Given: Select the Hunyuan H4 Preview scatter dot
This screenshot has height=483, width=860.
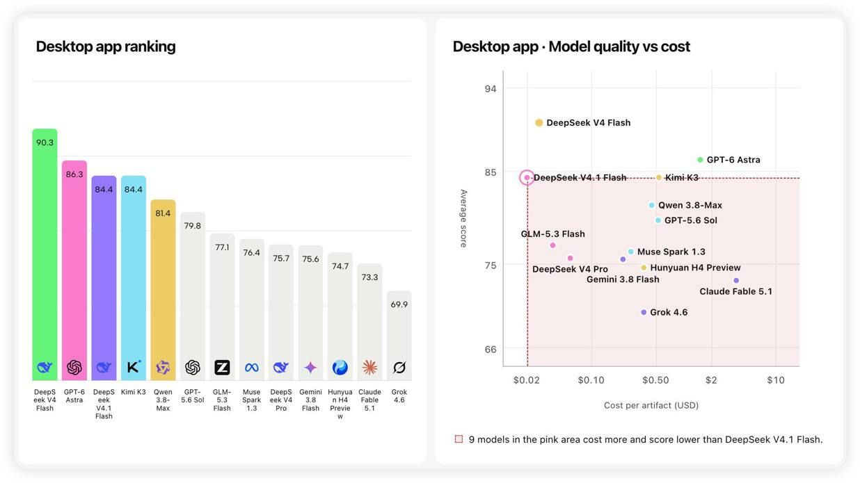Looking at the screenshot, I should [644, 268].
